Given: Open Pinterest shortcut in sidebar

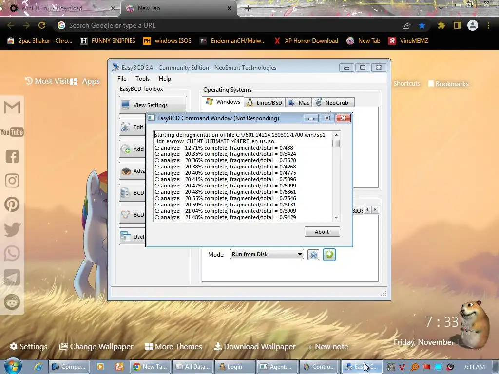Looking at the screenshot, I should point(12,205).
